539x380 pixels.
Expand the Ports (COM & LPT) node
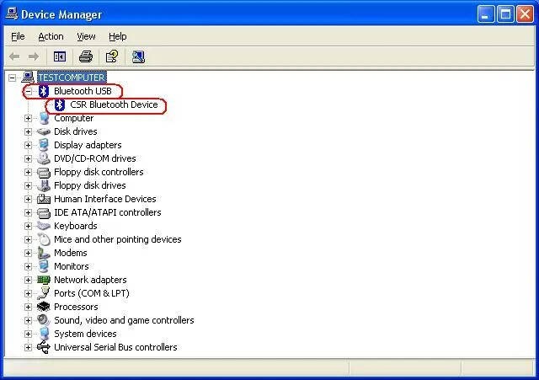coord(28,293)
